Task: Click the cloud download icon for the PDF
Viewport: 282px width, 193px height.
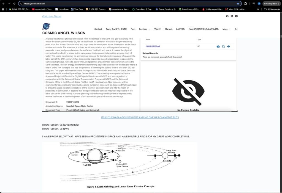Action: click(218, 46)
